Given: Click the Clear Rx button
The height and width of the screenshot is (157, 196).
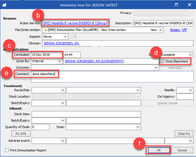Looking at the screenshot, I should coord(184,134).
